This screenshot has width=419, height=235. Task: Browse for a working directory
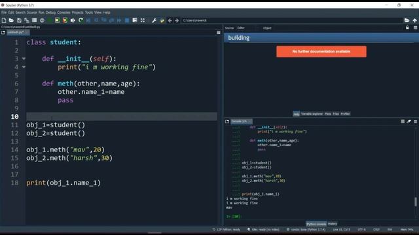pos(407,20)
